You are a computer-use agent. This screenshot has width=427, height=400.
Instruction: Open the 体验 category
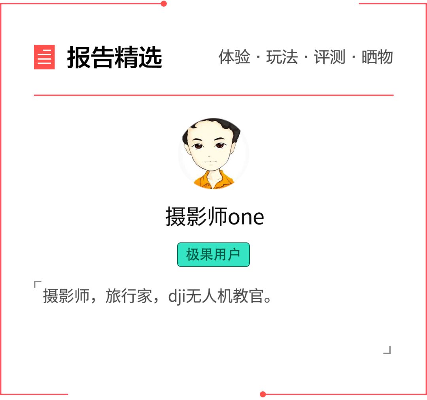coord(234,57)
